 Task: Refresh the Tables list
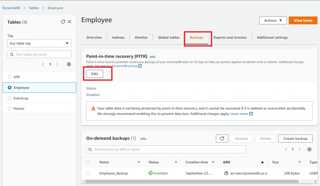pos(63,22)
